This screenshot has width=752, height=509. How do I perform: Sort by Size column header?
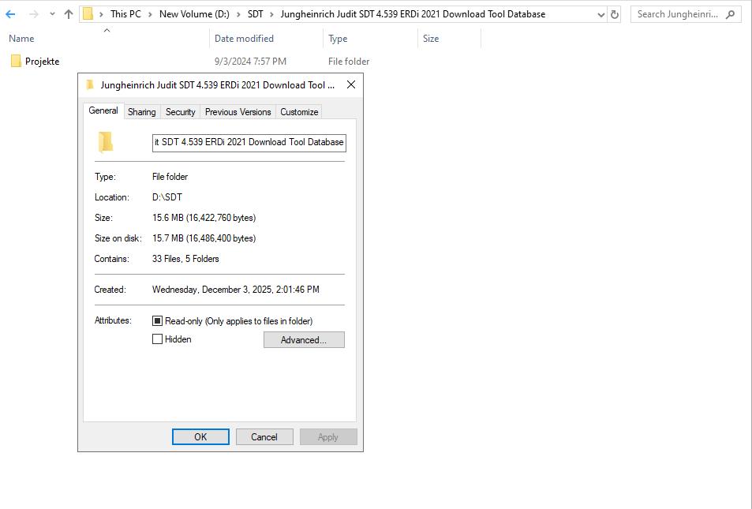[x=431, y=39]
